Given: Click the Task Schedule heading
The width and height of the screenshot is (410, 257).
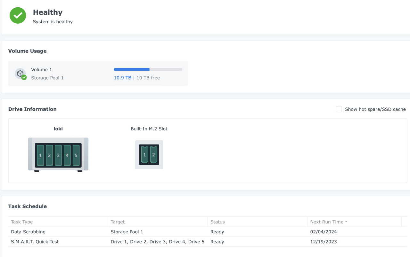Looking at the screenshot, I should tap(28, 206).
